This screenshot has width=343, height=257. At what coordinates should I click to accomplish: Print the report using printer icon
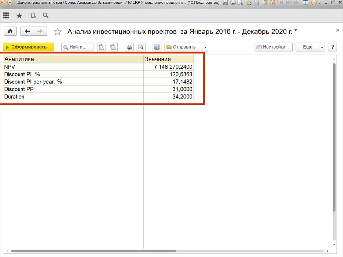point(129,47)
